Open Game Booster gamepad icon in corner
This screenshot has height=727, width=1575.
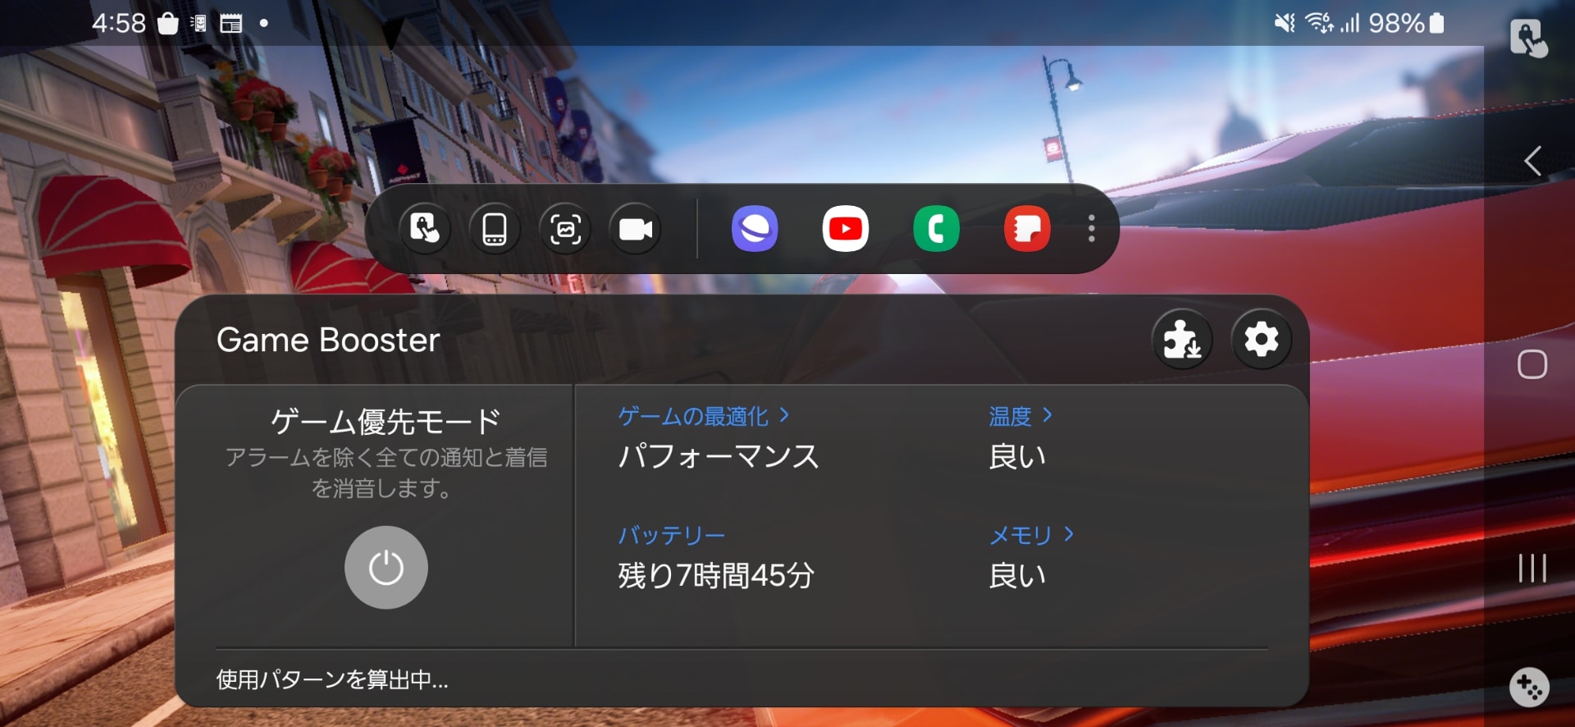coord(1529,687)
